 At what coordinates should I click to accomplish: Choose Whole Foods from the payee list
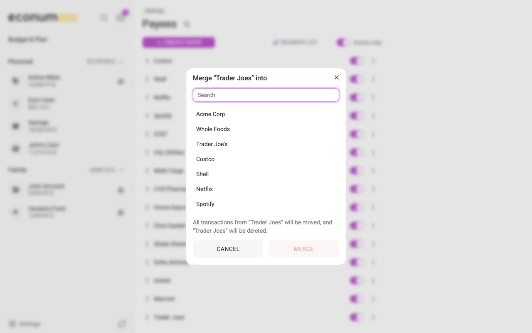tap(266, 129)
